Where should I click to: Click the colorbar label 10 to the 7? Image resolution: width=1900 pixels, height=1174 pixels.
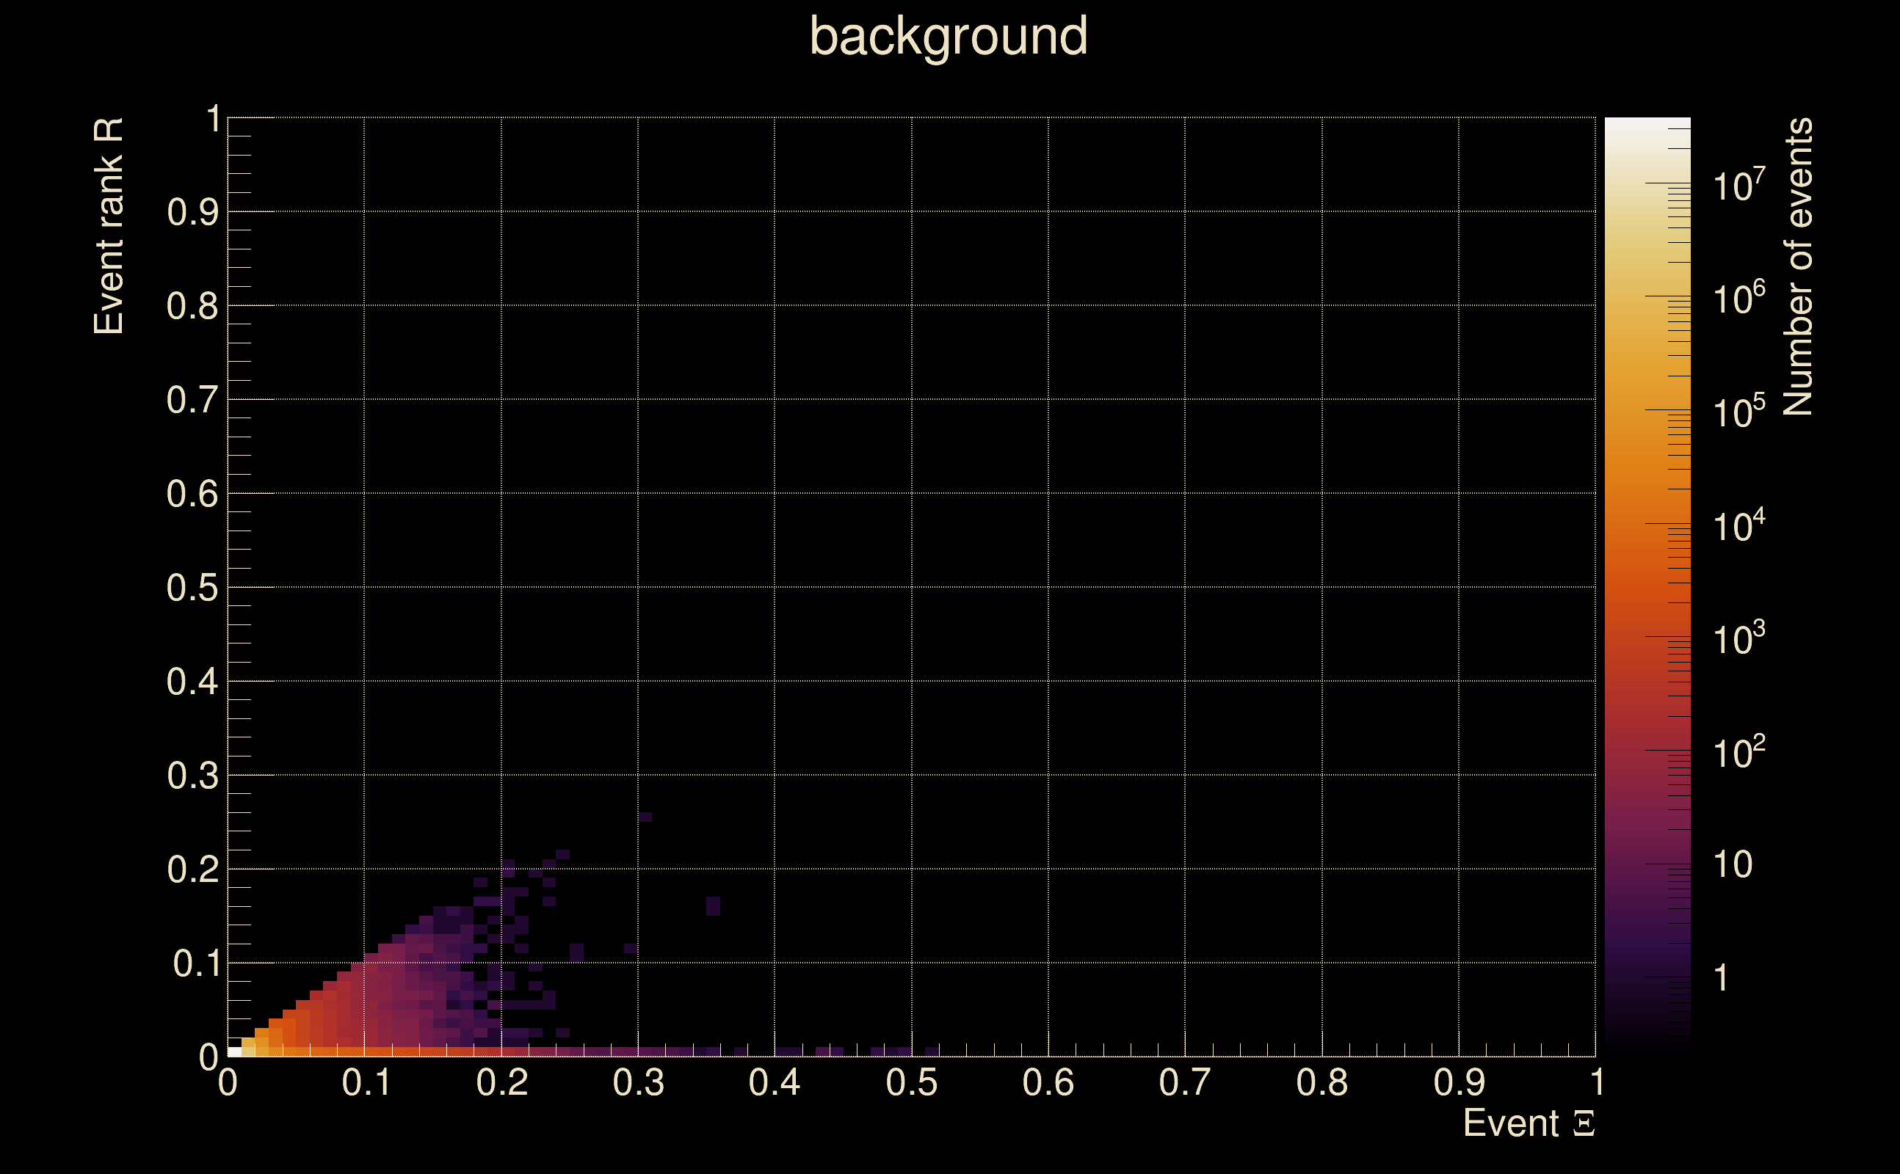(1738, 186)
